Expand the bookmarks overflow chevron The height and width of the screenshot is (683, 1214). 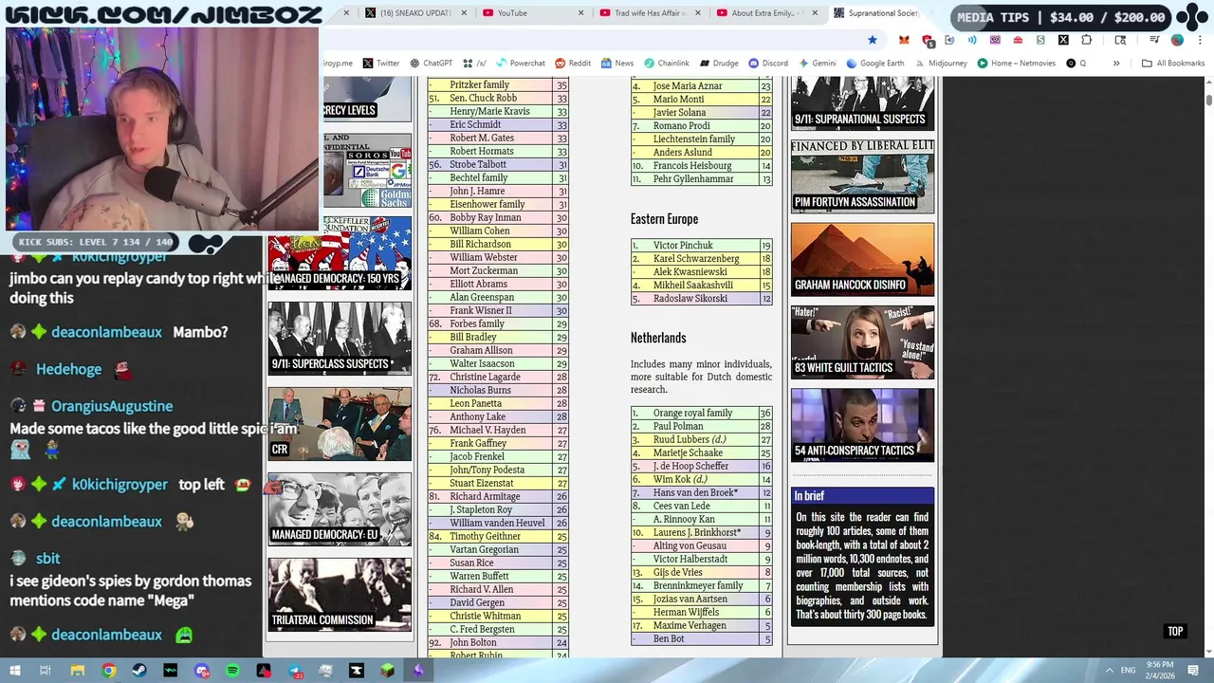coord(1116,64)
